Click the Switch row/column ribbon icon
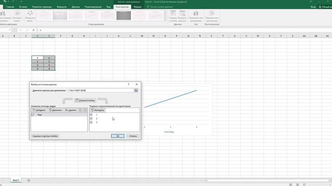Viewport: 332px width, 186px height. [173, 17]
